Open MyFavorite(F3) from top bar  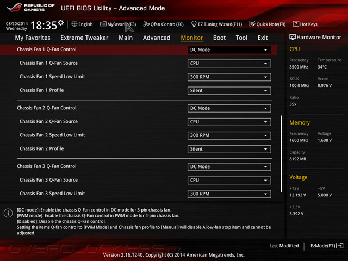pos(122,24)
